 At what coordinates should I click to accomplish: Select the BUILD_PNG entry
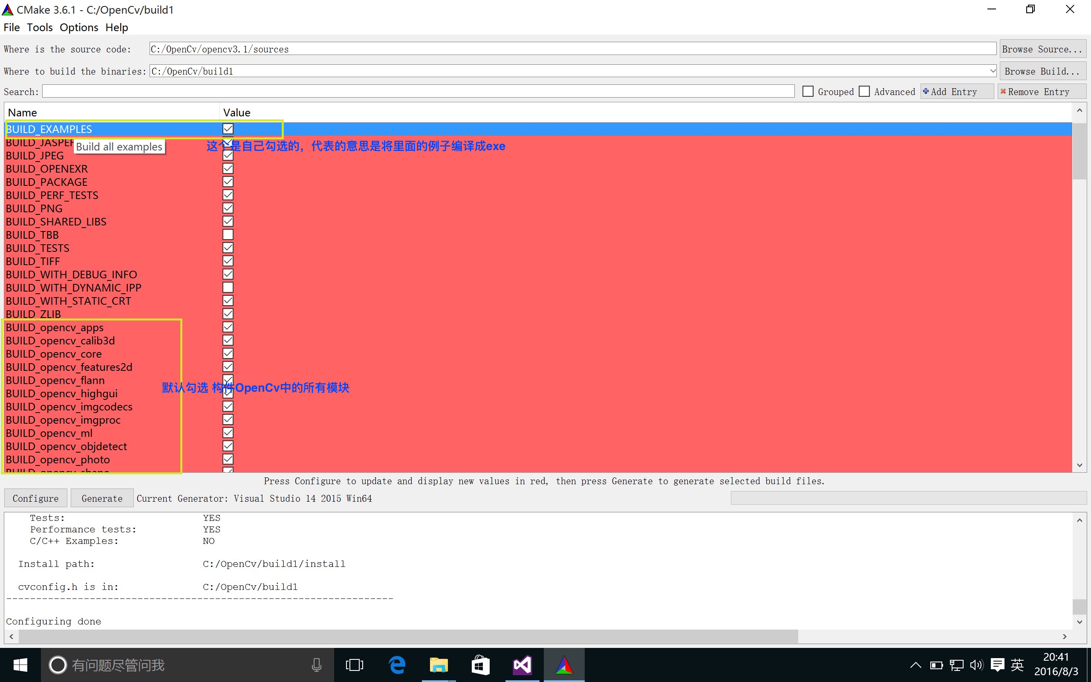pyautogui.click(x=538, y=208)
